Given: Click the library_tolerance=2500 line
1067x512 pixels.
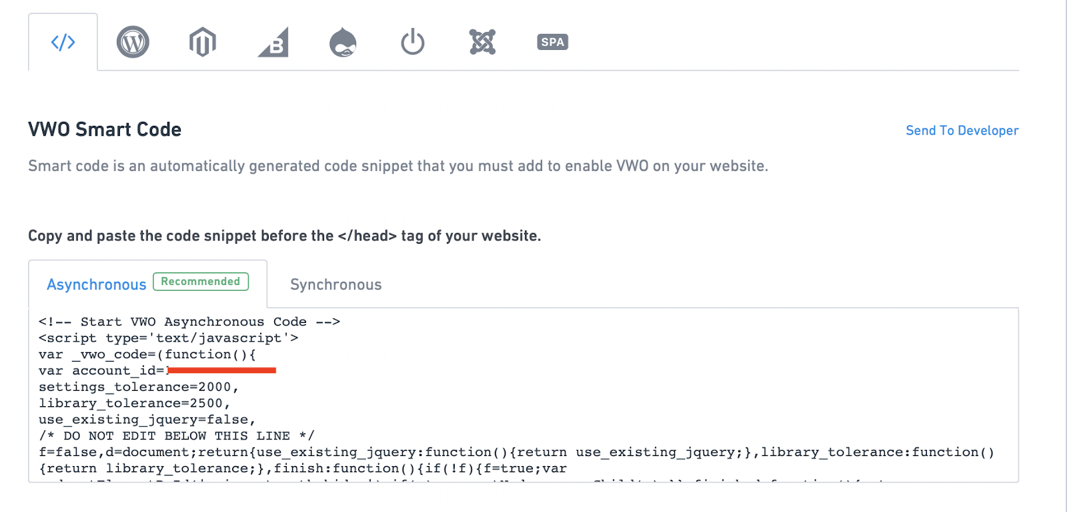Looking at the screenshot, I should (x=135, y=403).
